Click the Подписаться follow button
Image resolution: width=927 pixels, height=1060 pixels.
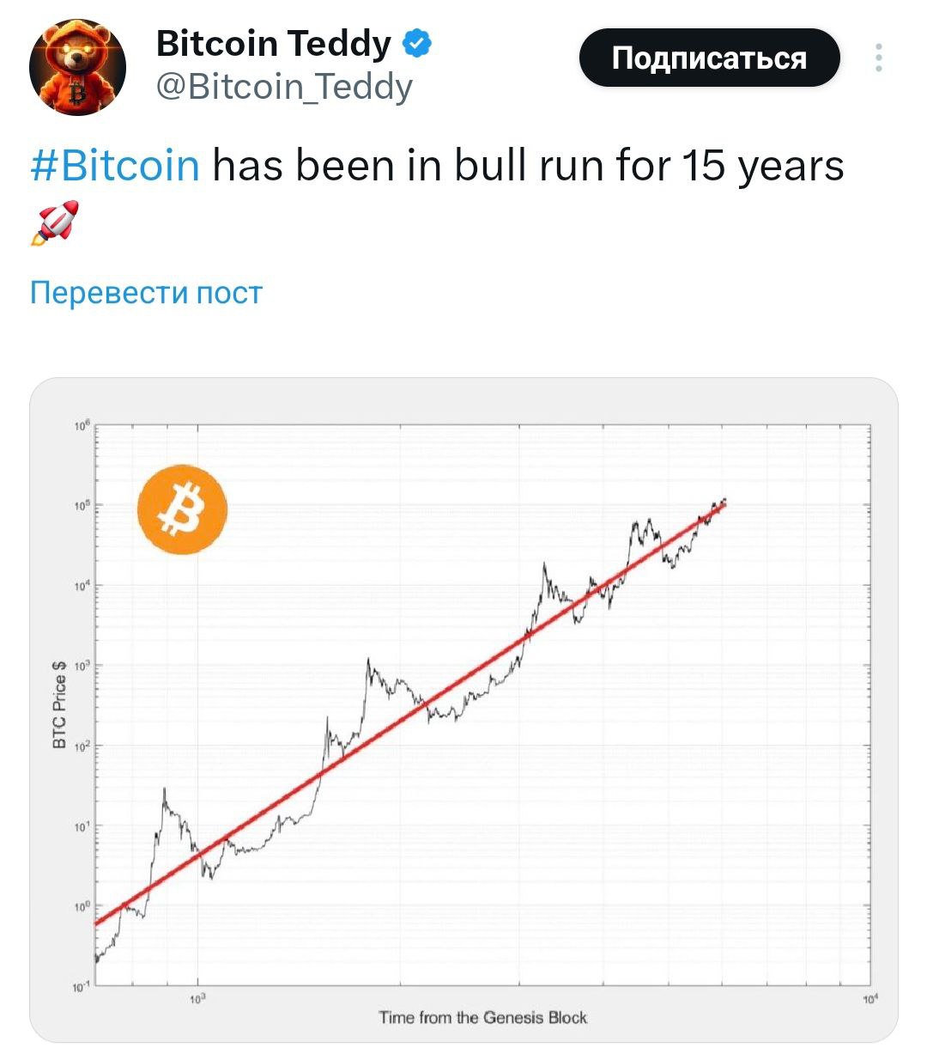(x=710, y=58)
